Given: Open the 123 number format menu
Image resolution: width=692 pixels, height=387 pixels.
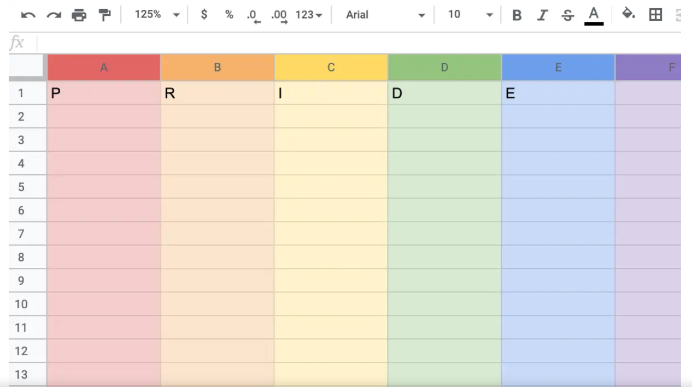Looking at the screenshot, I should click(x=309, y=15).
